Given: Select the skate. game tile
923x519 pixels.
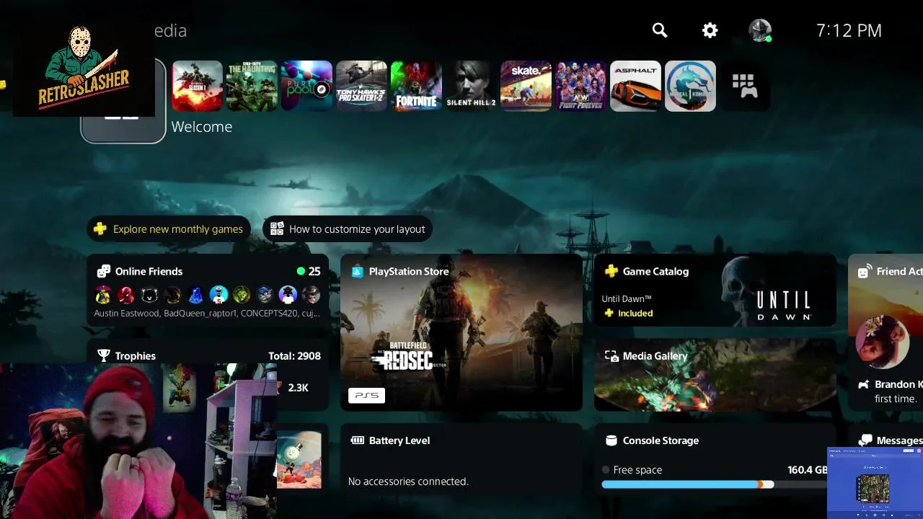Looking at the screenshot, I should click(x=526, y=86).
